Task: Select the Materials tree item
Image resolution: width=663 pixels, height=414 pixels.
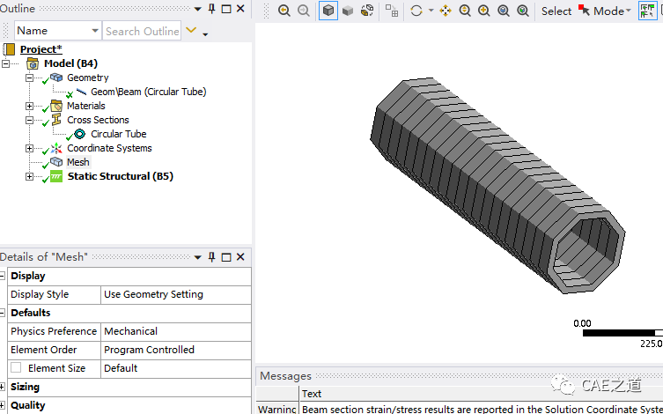Action: [85, 106]
